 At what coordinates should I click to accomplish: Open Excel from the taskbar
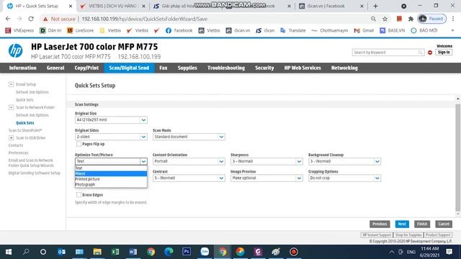coord(115,252)
